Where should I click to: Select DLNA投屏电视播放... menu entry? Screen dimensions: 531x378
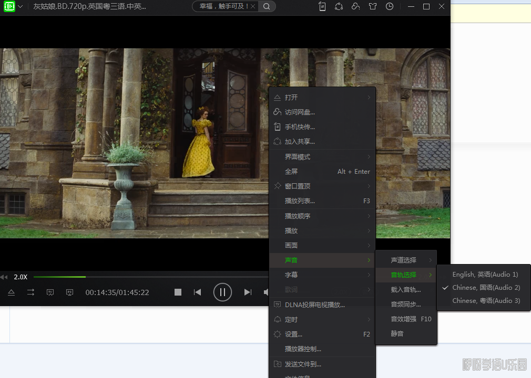click(x=322, y=305)
